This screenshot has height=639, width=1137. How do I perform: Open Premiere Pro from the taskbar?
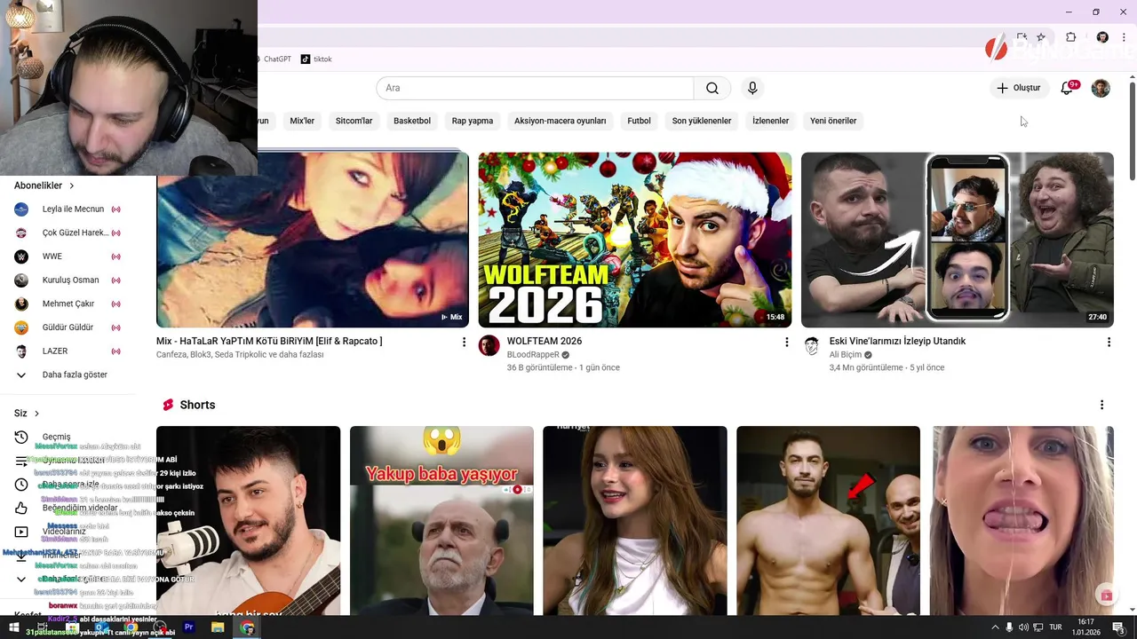[188, 627]
